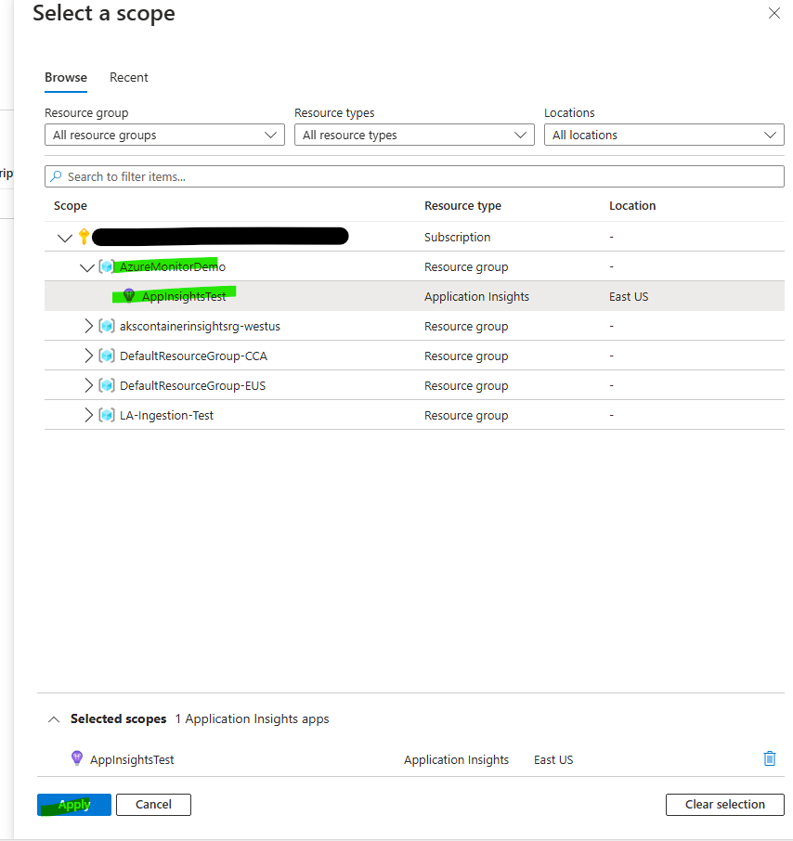The width and height of the screenshot is (793, 841).
Task: Open the Resource types dropdown
Action: tap(414, 135)
